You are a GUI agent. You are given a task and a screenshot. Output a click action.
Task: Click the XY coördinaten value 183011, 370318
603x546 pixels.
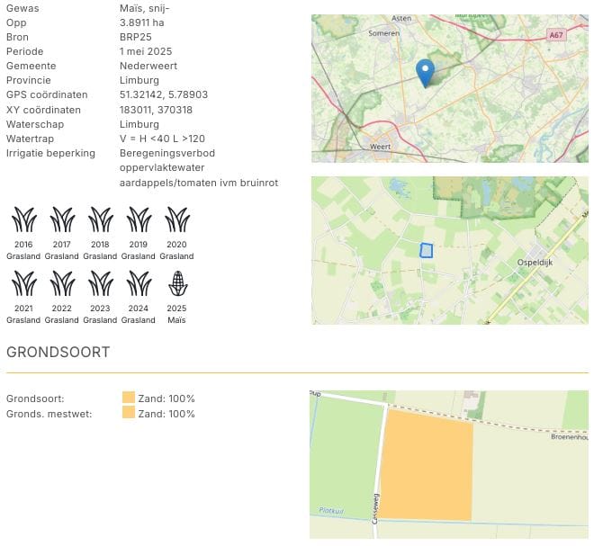[156, 110]
